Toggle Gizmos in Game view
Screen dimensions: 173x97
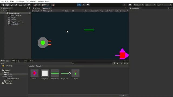123,11
